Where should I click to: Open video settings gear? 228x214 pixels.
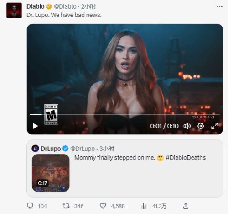(x=201, y=126)
